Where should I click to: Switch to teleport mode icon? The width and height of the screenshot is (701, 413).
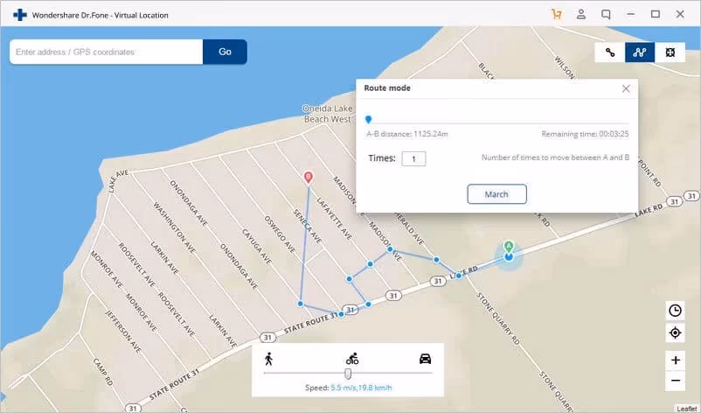point(669,52)
